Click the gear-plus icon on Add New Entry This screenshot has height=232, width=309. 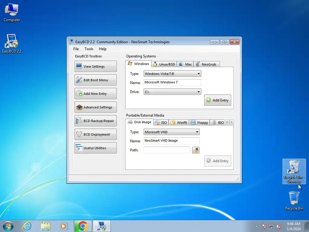[79, 94]
